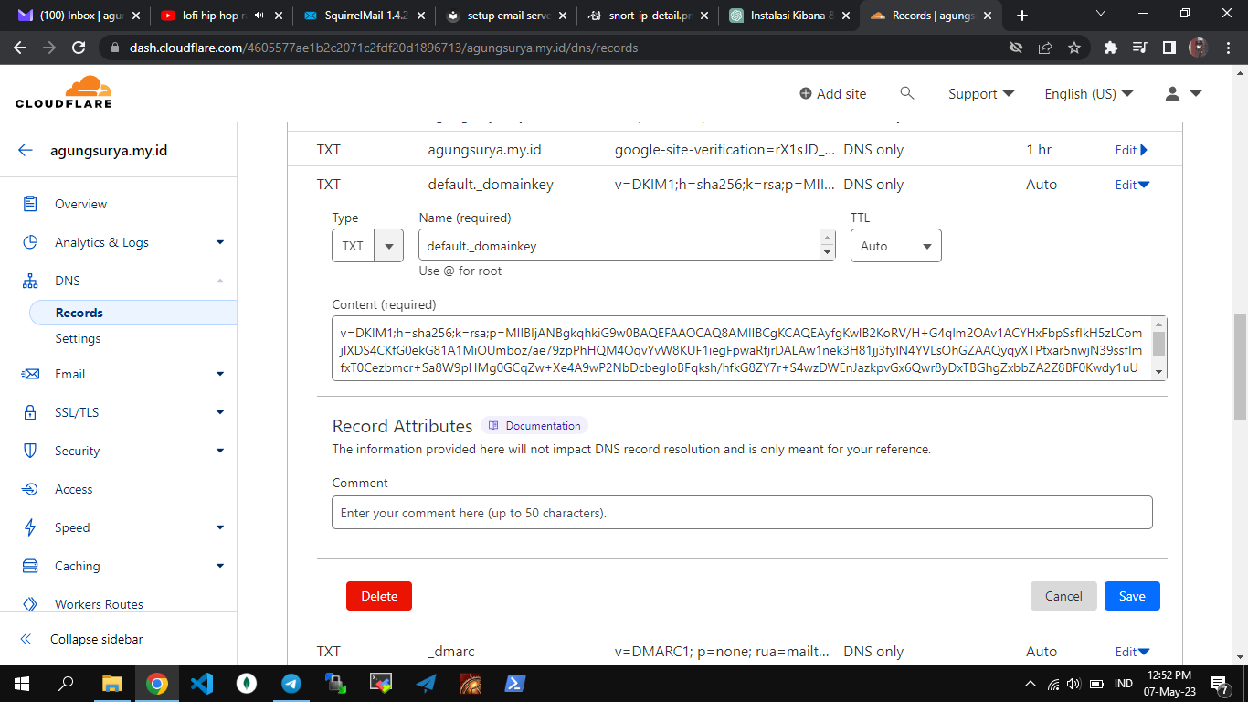Reload the page with the browser refresh icon

(x=79, y=48)
